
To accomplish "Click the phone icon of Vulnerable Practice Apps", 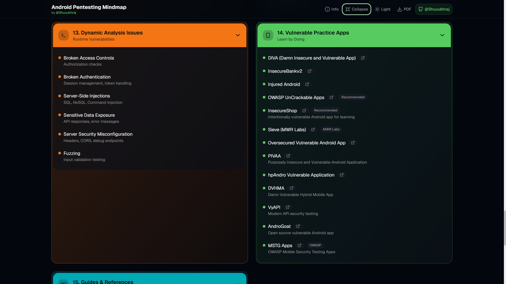I will point(268,35).
